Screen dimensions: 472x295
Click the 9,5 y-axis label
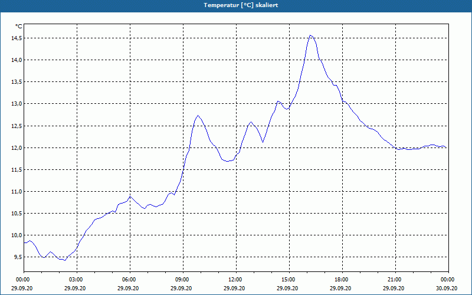pos(18,257)
